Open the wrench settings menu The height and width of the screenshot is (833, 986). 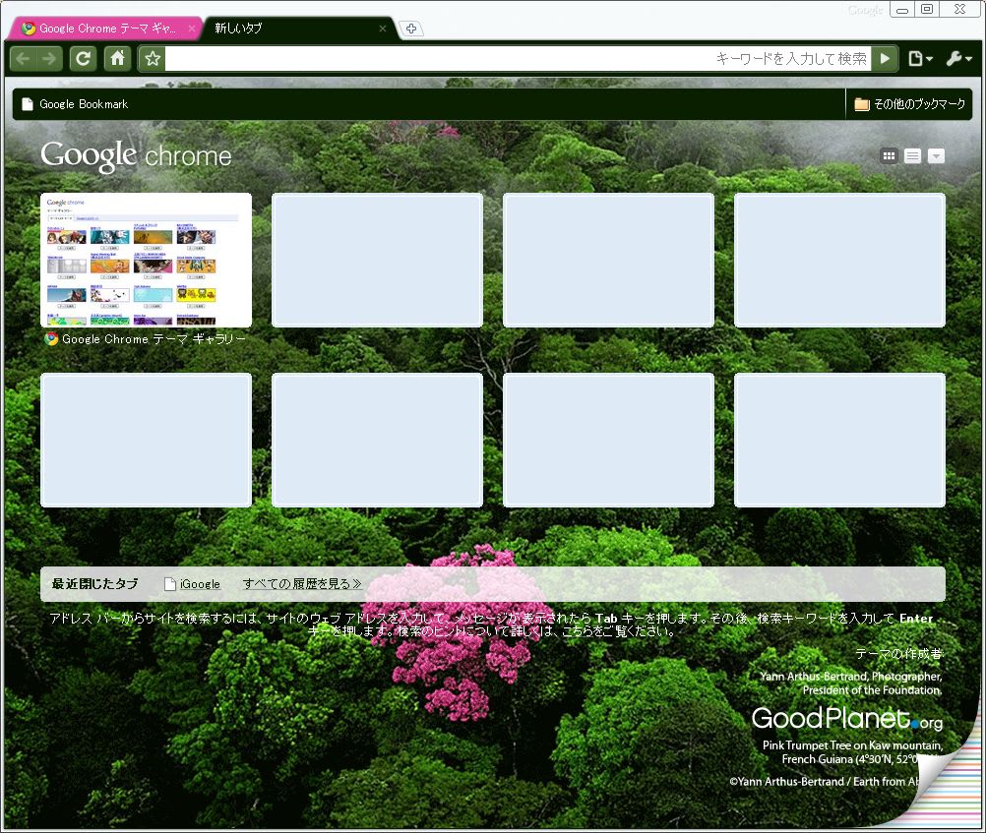click(958, 59)
